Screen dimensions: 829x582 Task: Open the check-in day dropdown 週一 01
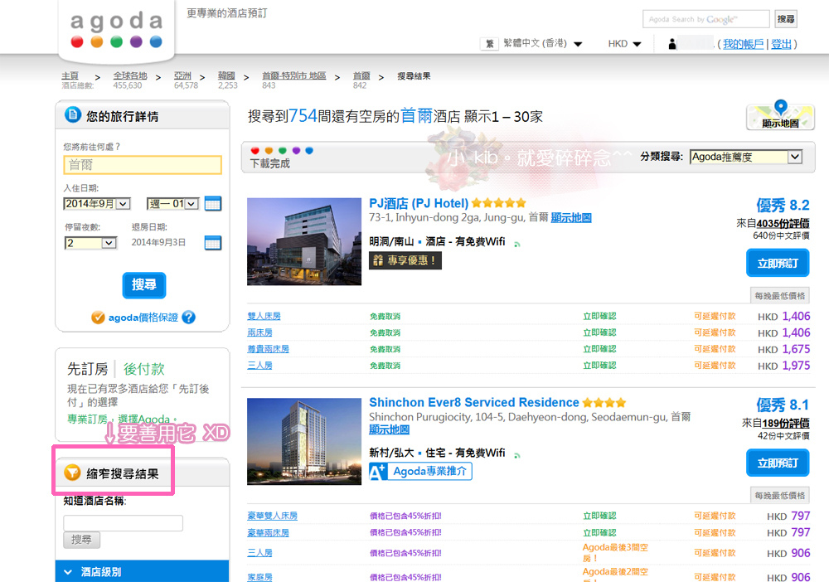tap(173, 203)
